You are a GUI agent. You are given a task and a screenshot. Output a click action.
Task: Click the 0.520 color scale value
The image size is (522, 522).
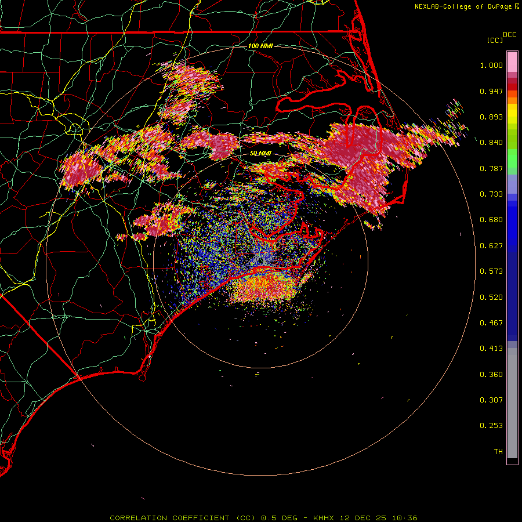click(x=491, y=298)
